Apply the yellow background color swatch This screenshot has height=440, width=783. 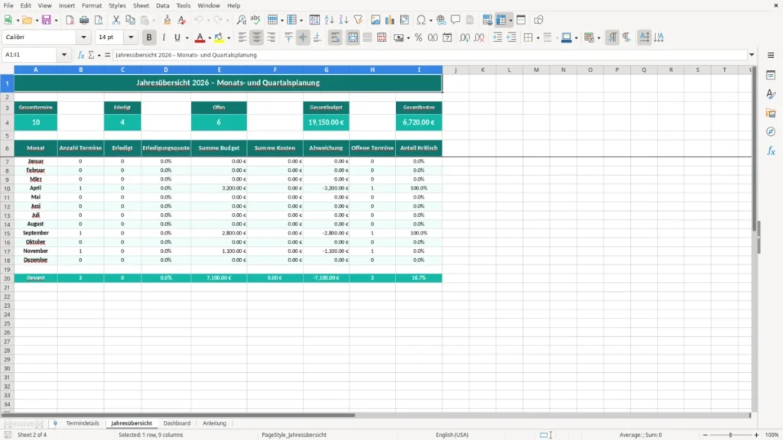pos(219,37)
